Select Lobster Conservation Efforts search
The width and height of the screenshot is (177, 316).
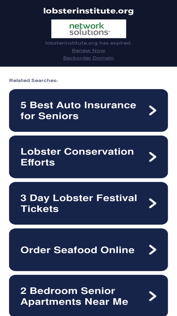coord(89,157)
